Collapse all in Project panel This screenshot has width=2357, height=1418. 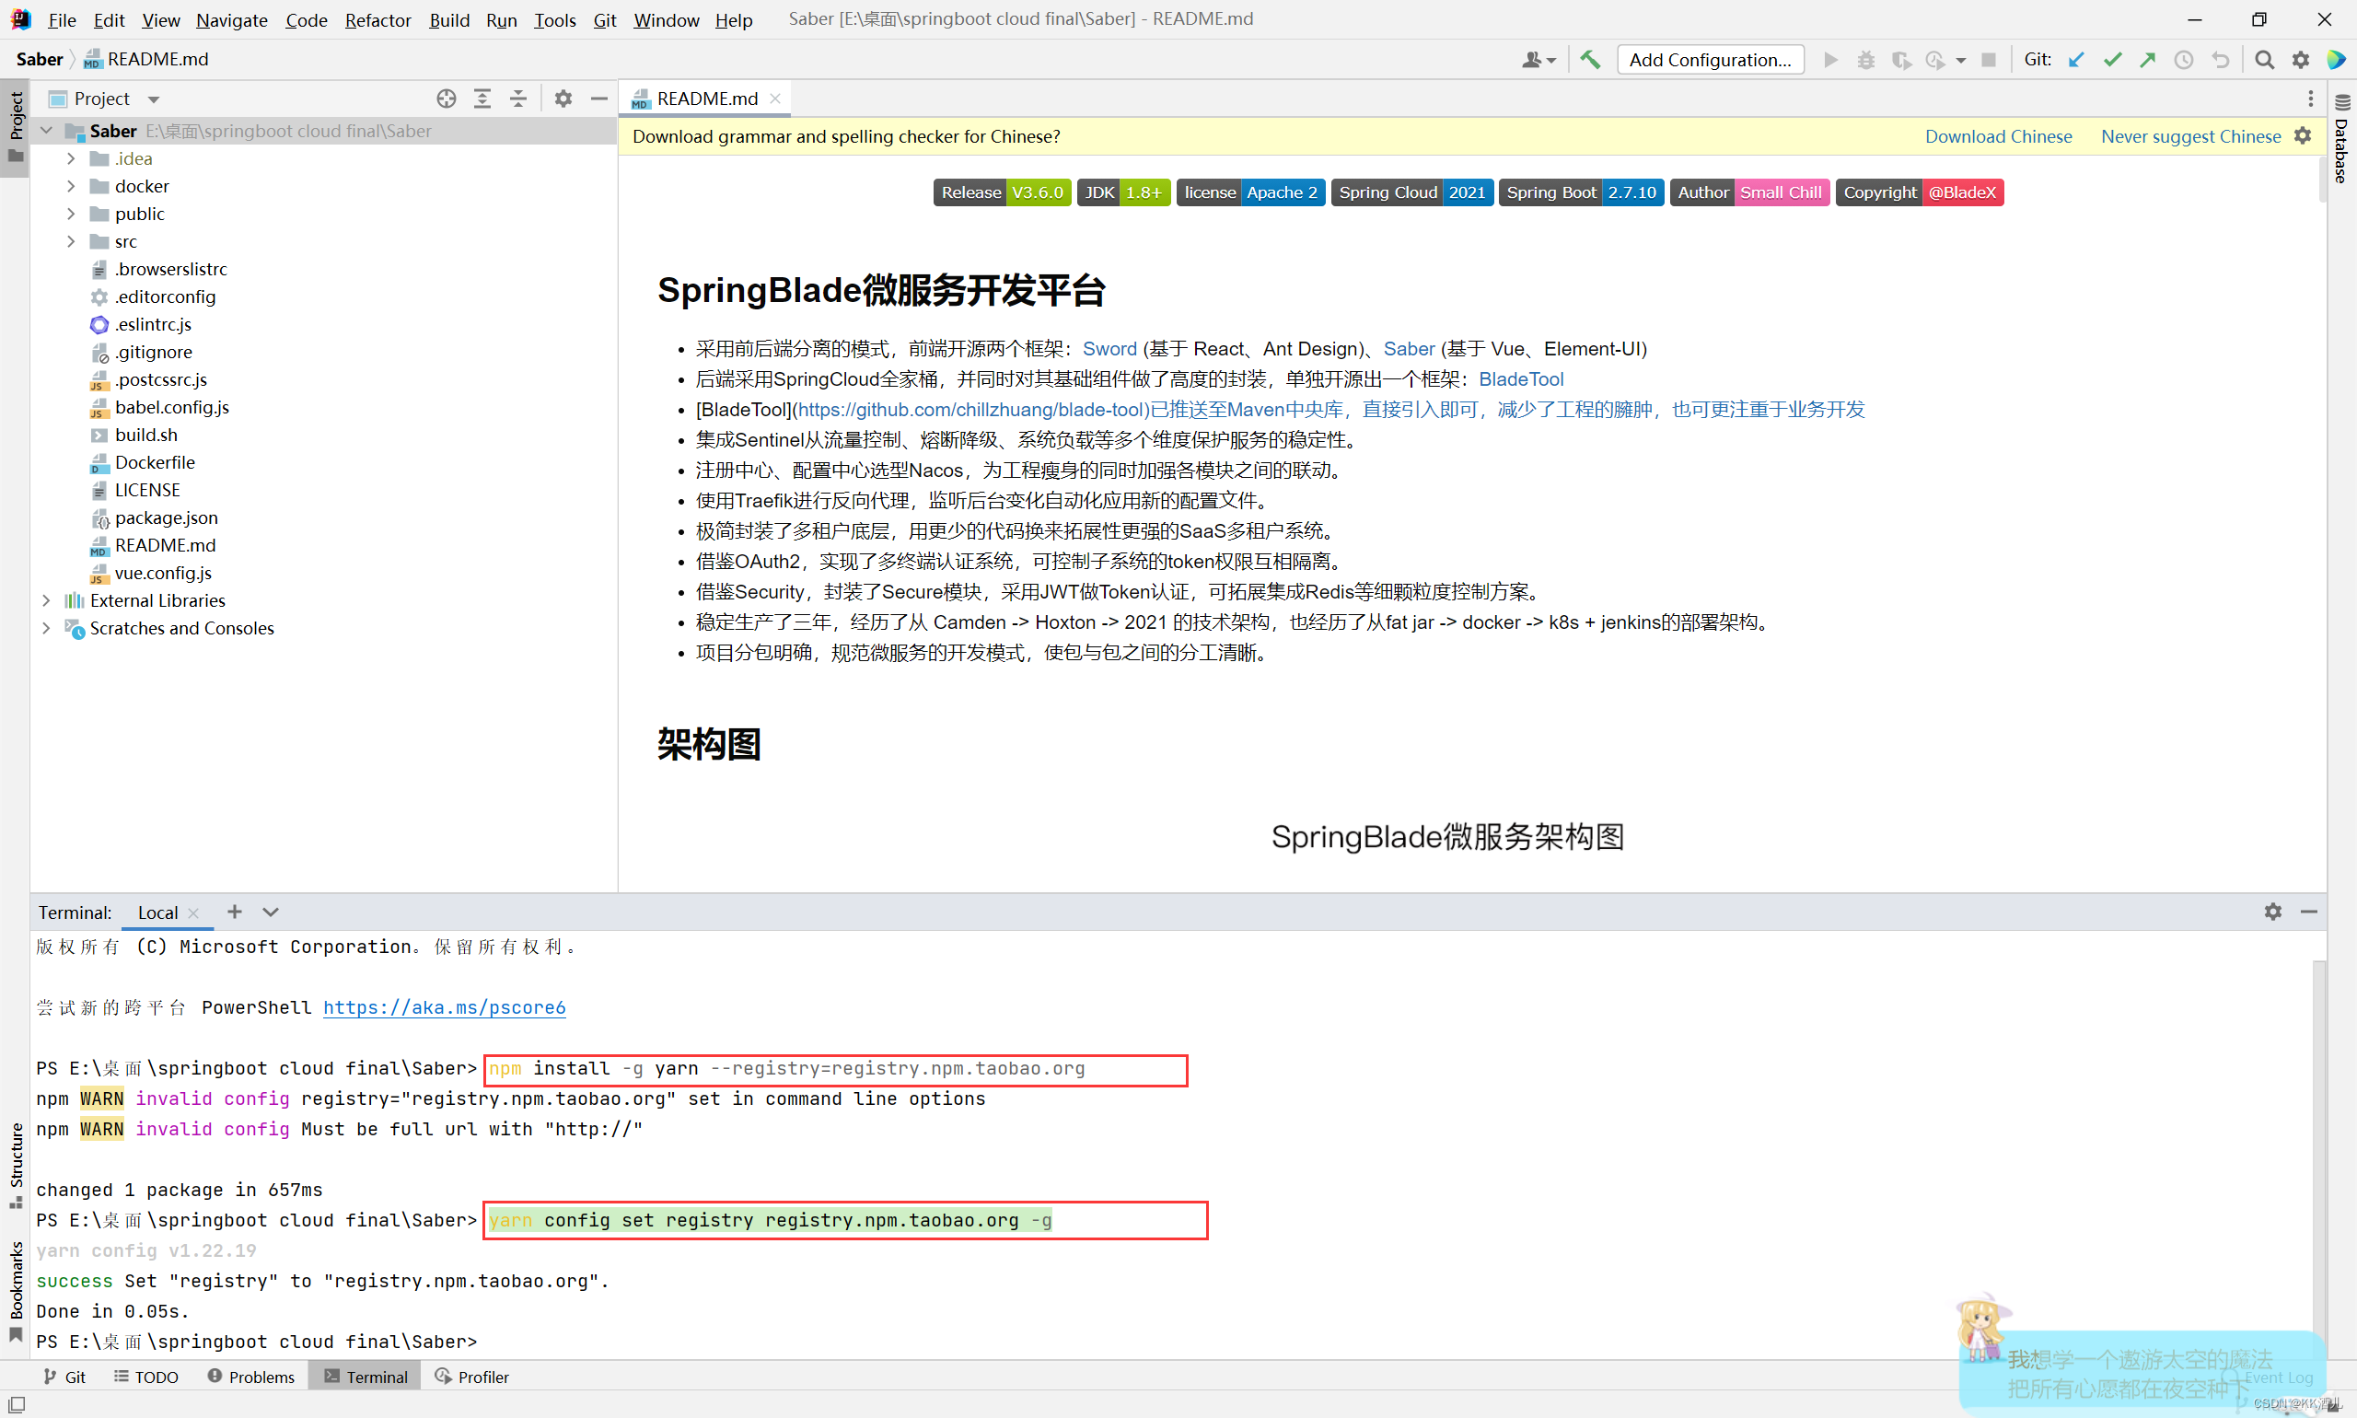[517, 99]
